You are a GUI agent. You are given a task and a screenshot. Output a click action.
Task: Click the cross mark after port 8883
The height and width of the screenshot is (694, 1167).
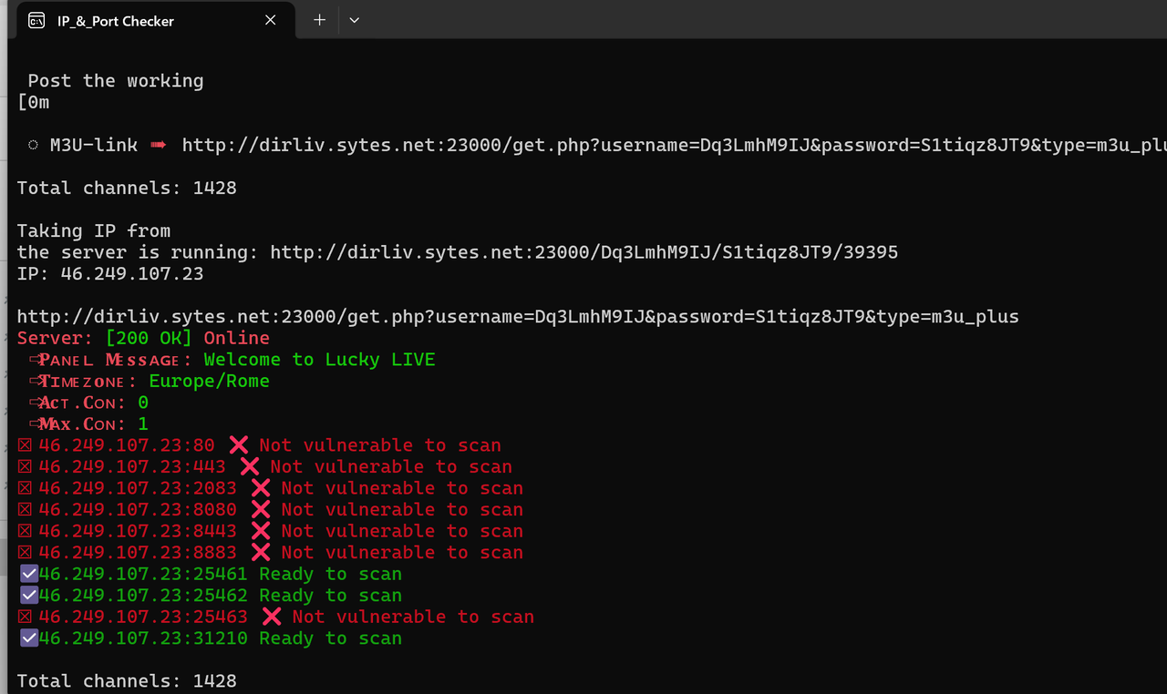261,553
